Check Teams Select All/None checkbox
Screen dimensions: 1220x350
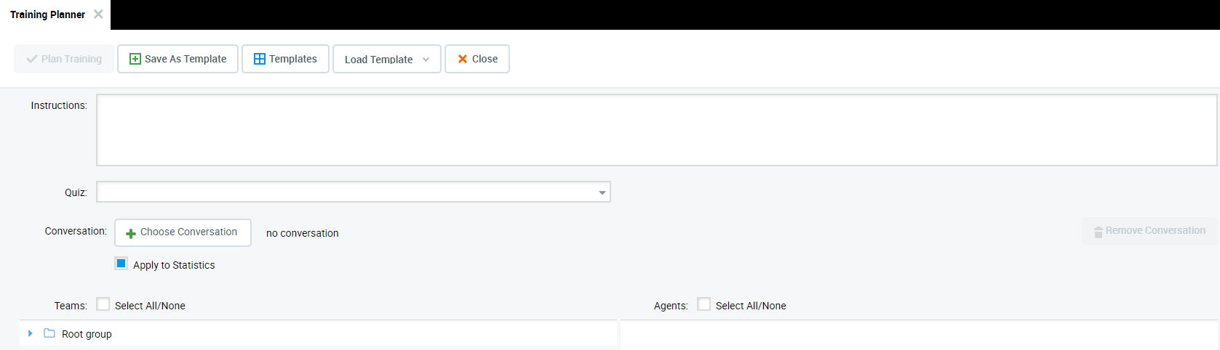click(x=103, y=304)
